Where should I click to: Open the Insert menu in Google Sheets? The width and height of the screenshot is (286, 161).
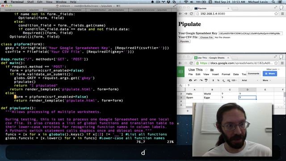click(215, 74)
